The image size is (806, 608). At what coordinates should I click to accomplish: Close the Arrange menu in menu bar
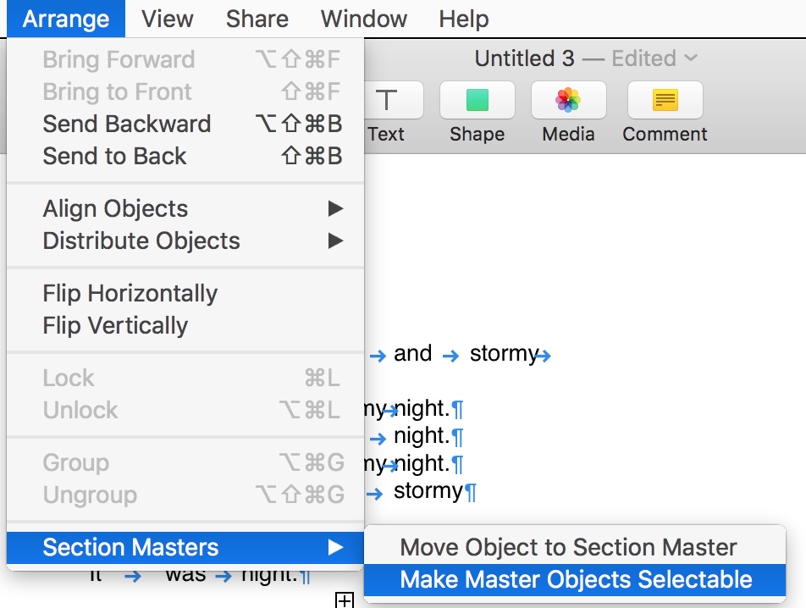[x=66, y=19]
